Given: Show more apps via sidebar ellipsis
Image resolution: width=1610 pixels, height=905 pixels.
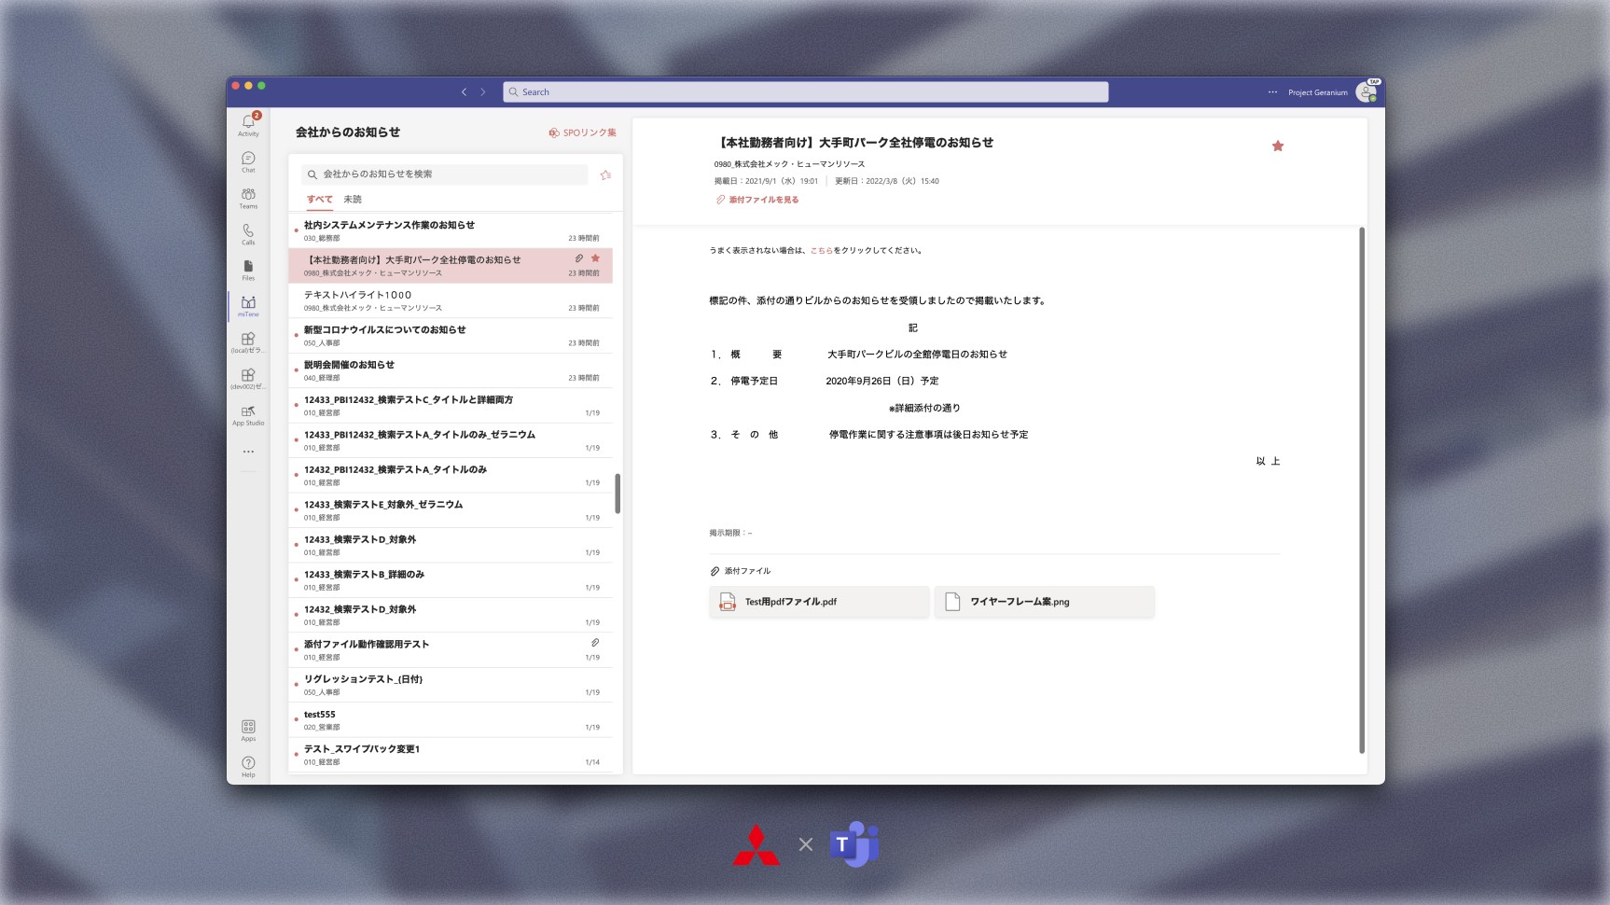Looking at the screenshot, I should tap(248, 452).
